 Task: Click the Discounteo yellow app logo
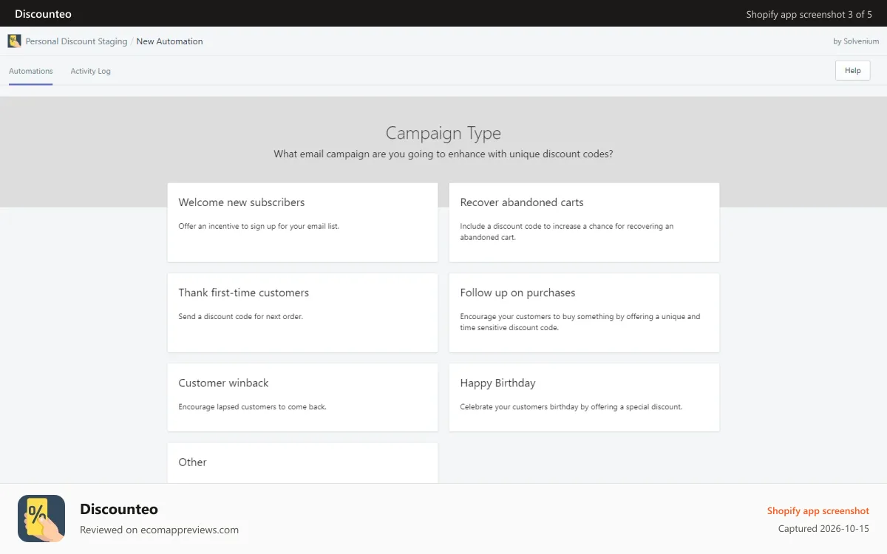[x=41, y=519]
